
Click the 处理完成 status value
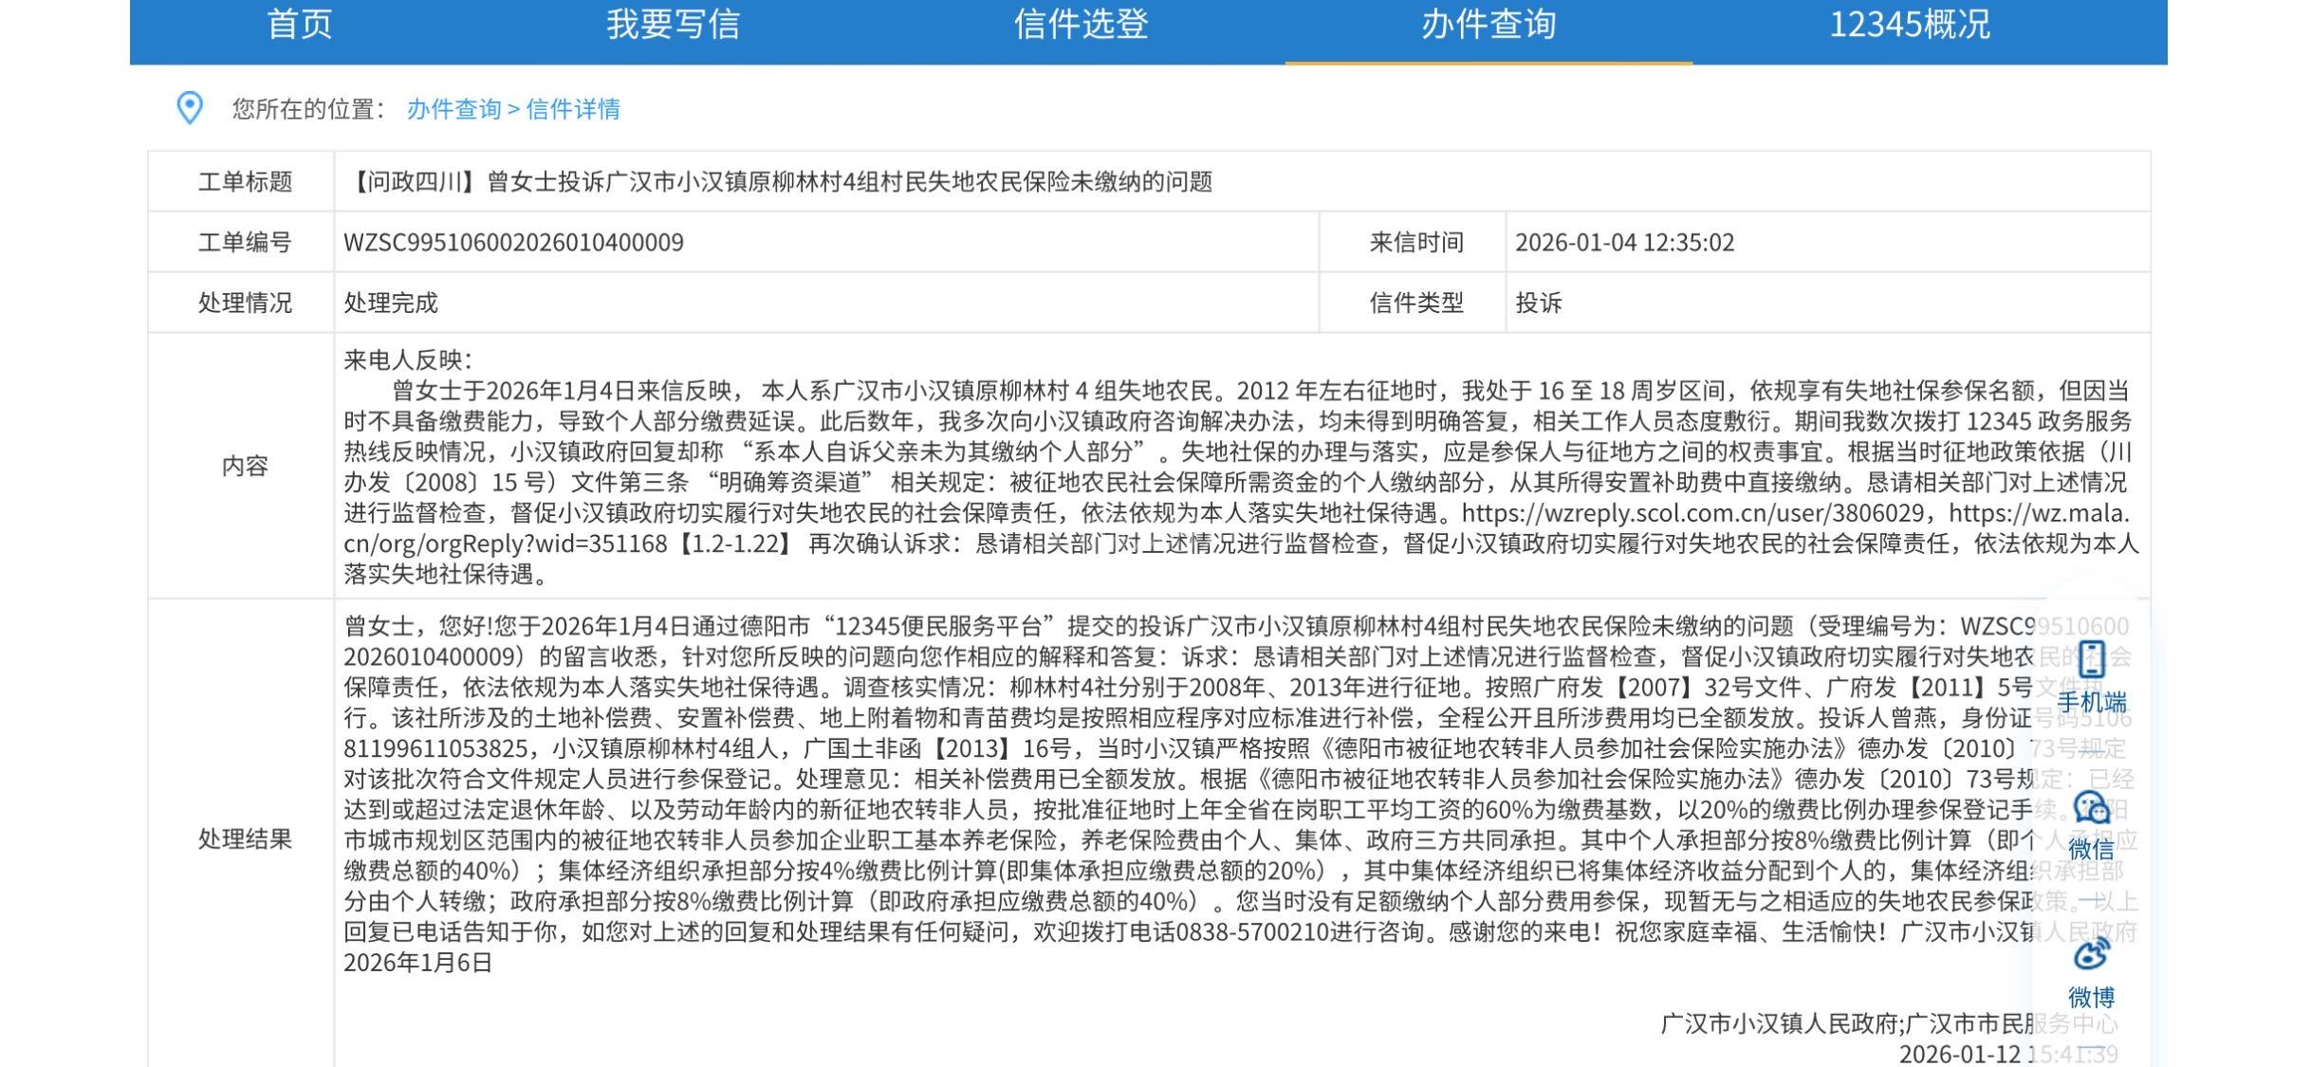(x=391, y=304)
